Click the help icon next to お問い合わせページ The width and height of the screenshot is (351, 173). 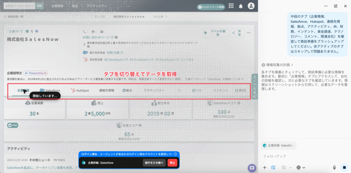click(x=116, y=37)
